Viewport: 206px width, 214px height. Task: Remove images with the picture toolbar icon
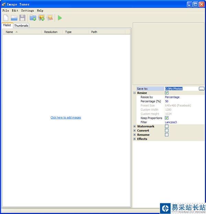(x=50, y=18)
